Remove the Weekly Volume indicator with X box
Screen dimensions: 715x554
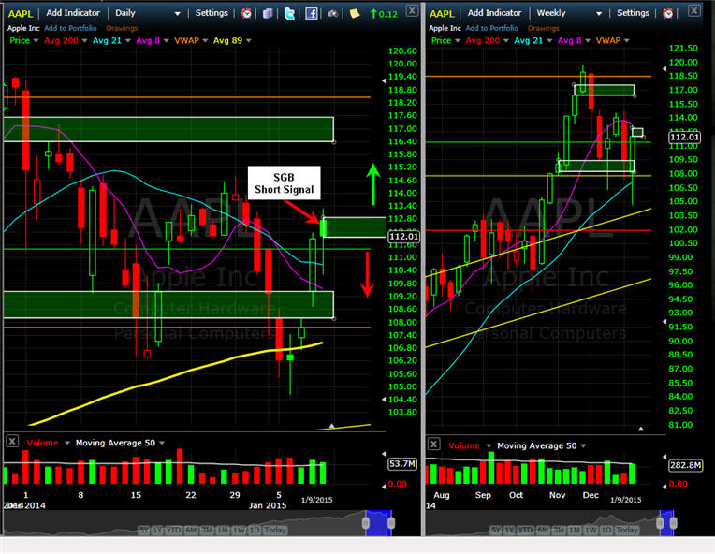tap(433, 444)
